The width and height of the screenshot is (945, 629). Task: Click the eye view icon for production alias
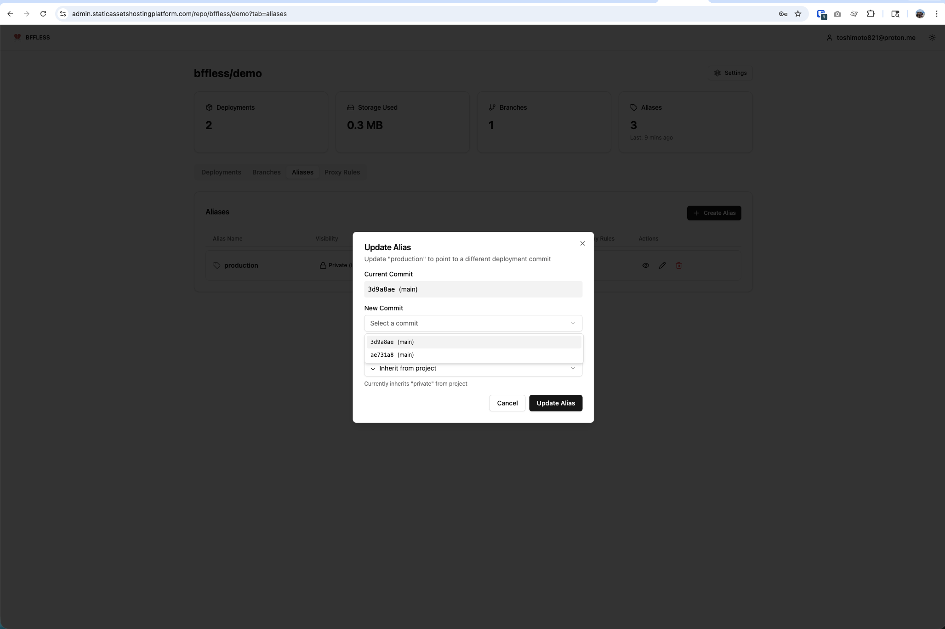(646, 265)
